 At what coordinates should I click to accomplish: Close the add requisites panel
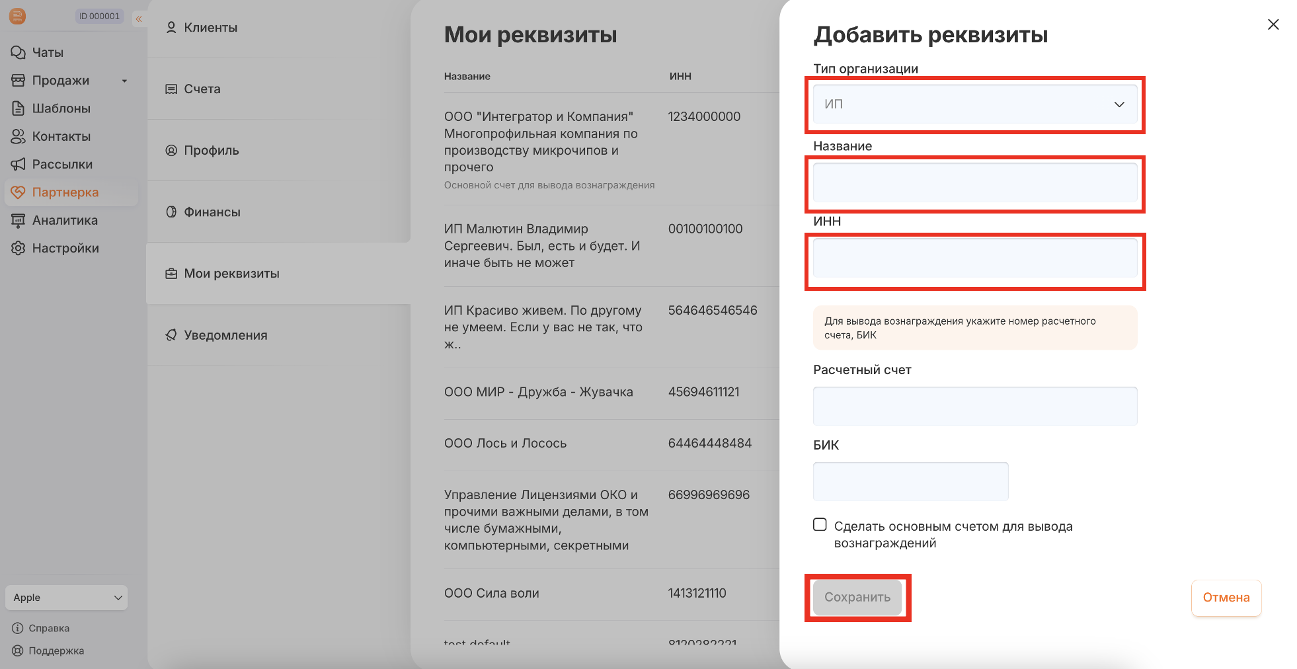point(1273,24)
